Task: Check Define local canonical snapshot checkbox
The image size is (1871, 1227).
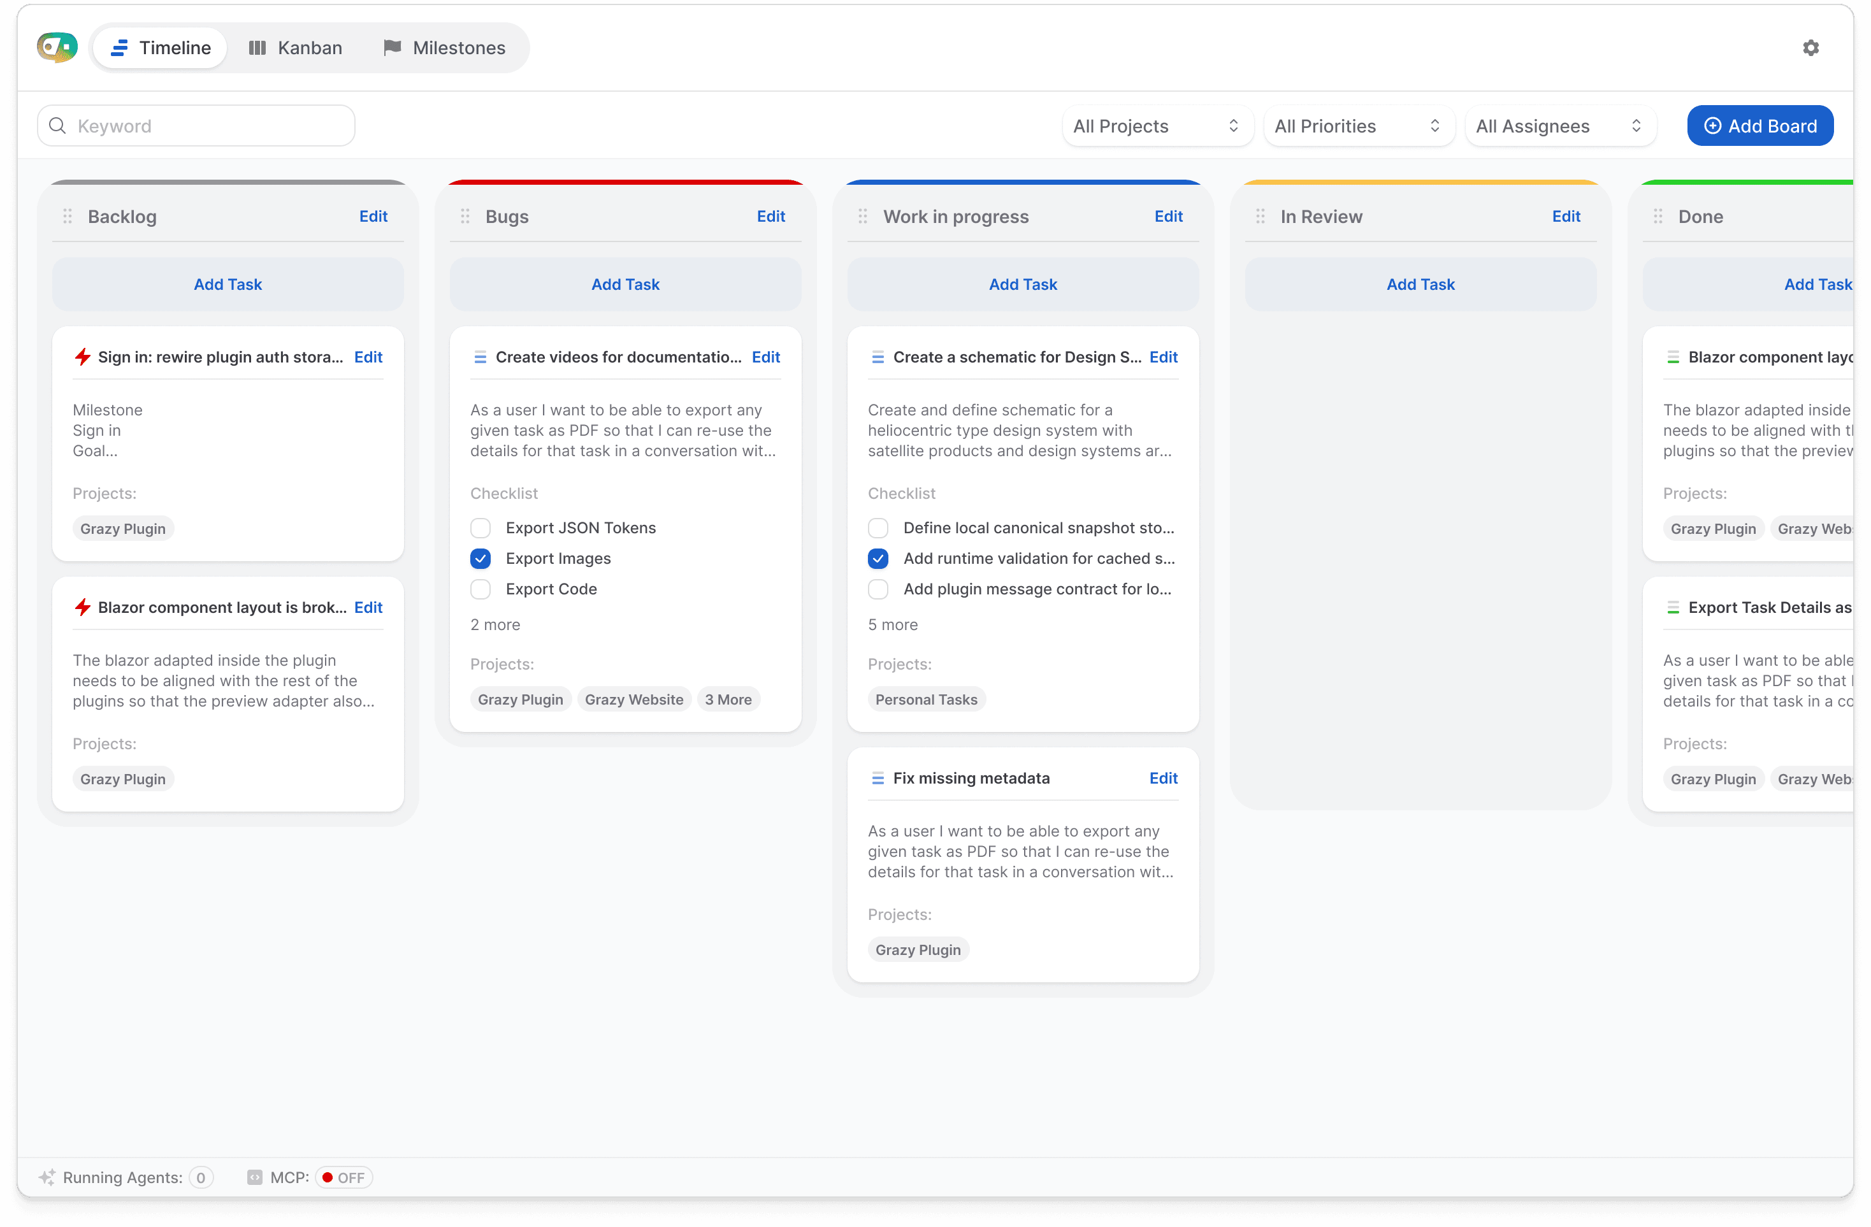Action: pyautogui.click(x=878, y=528)
